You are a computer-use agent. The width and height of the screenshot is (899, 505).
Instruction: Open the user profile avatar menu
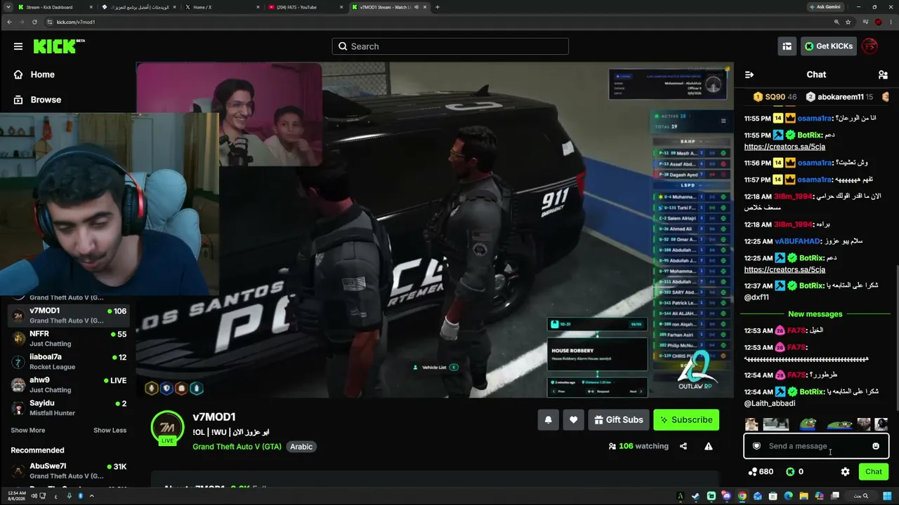coord(870,46)
